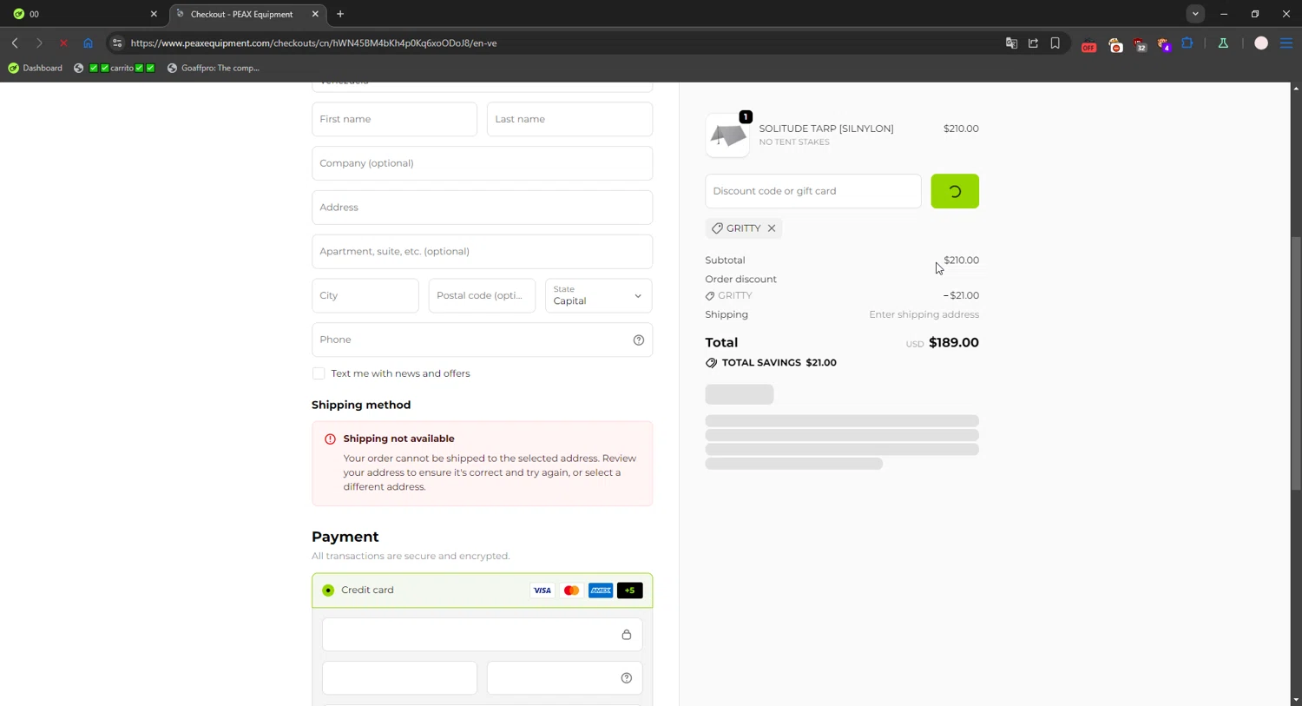Screen dimensions: 1302x706
Task: Close the Checkout - PEAX Equipment tab
Action: point(315,14)
